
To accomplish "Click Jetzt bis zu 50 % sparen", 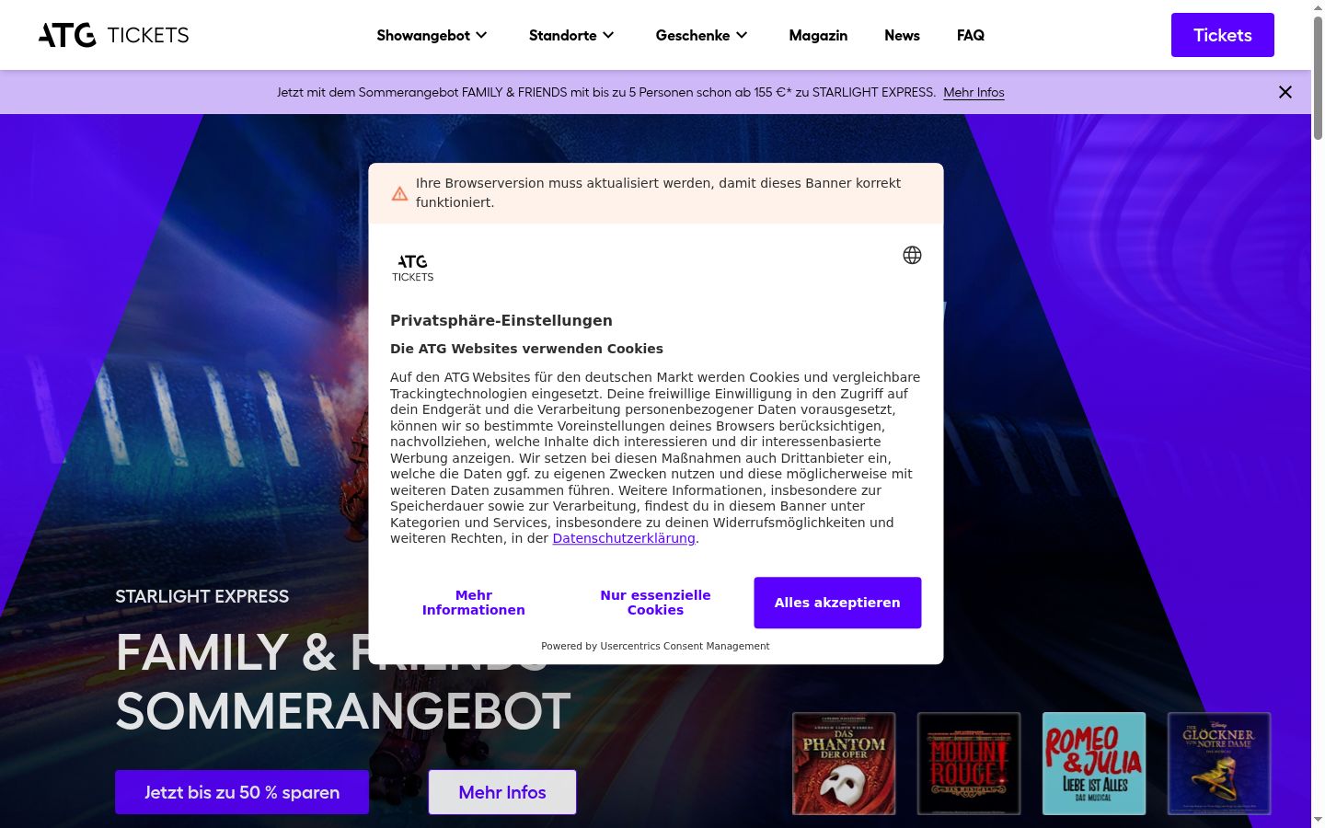I will click(242, 792).
